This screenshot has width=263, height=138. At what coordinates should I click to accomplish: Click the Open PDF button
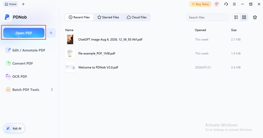pos(24,33)
